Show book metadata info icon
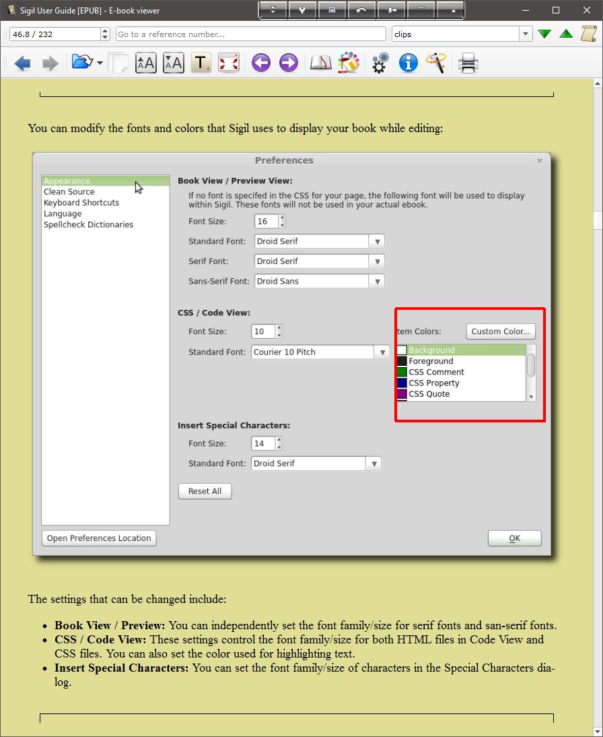Screen dimensions: 603x737 click(408, 63)
